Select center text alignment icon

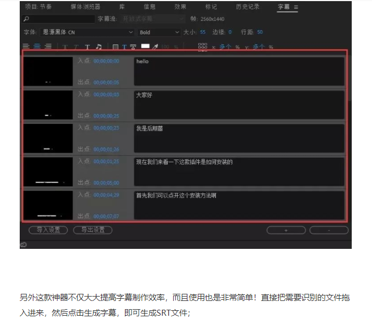point(37,46)
